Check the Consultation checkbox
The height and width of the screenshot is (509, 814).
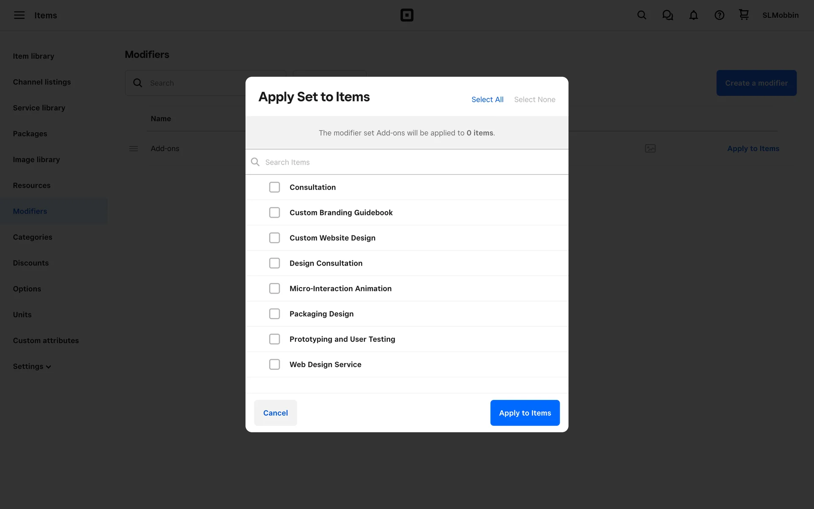tap(274, 187)
